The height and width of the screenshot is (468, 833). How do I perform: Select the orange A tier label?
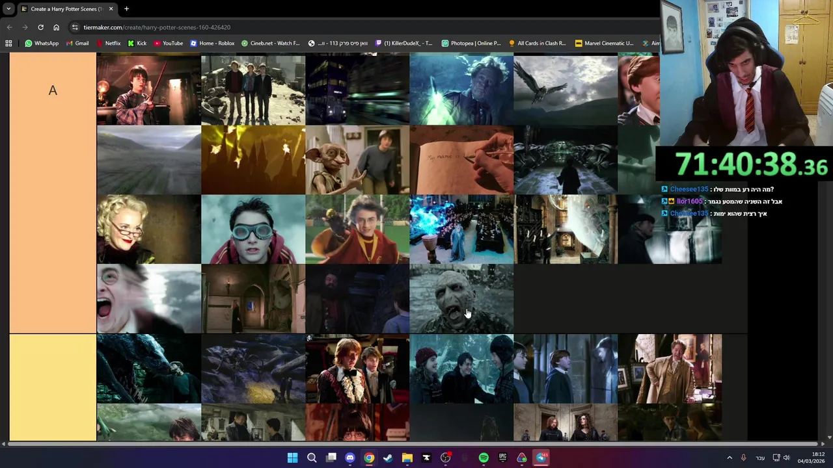53,193
